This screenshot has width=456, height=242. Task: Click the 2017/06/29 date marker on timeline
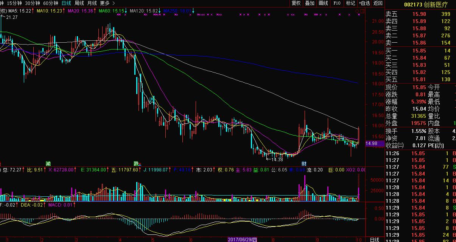[243, 239]
